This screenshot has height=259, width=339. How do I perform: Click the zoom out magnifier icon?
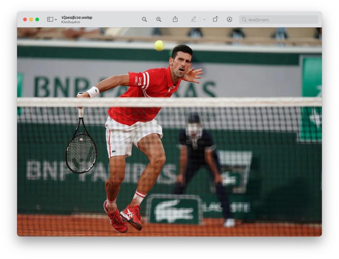[x=144, y=19]
